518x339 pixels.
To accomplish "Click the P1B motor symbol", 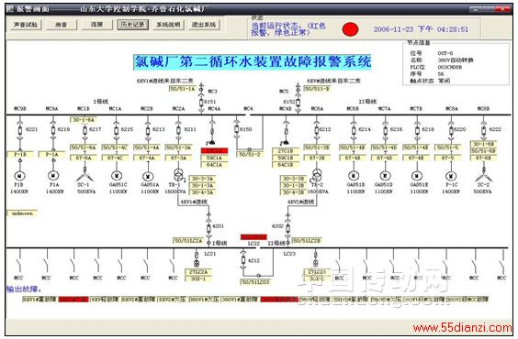I will pos(20,176).
